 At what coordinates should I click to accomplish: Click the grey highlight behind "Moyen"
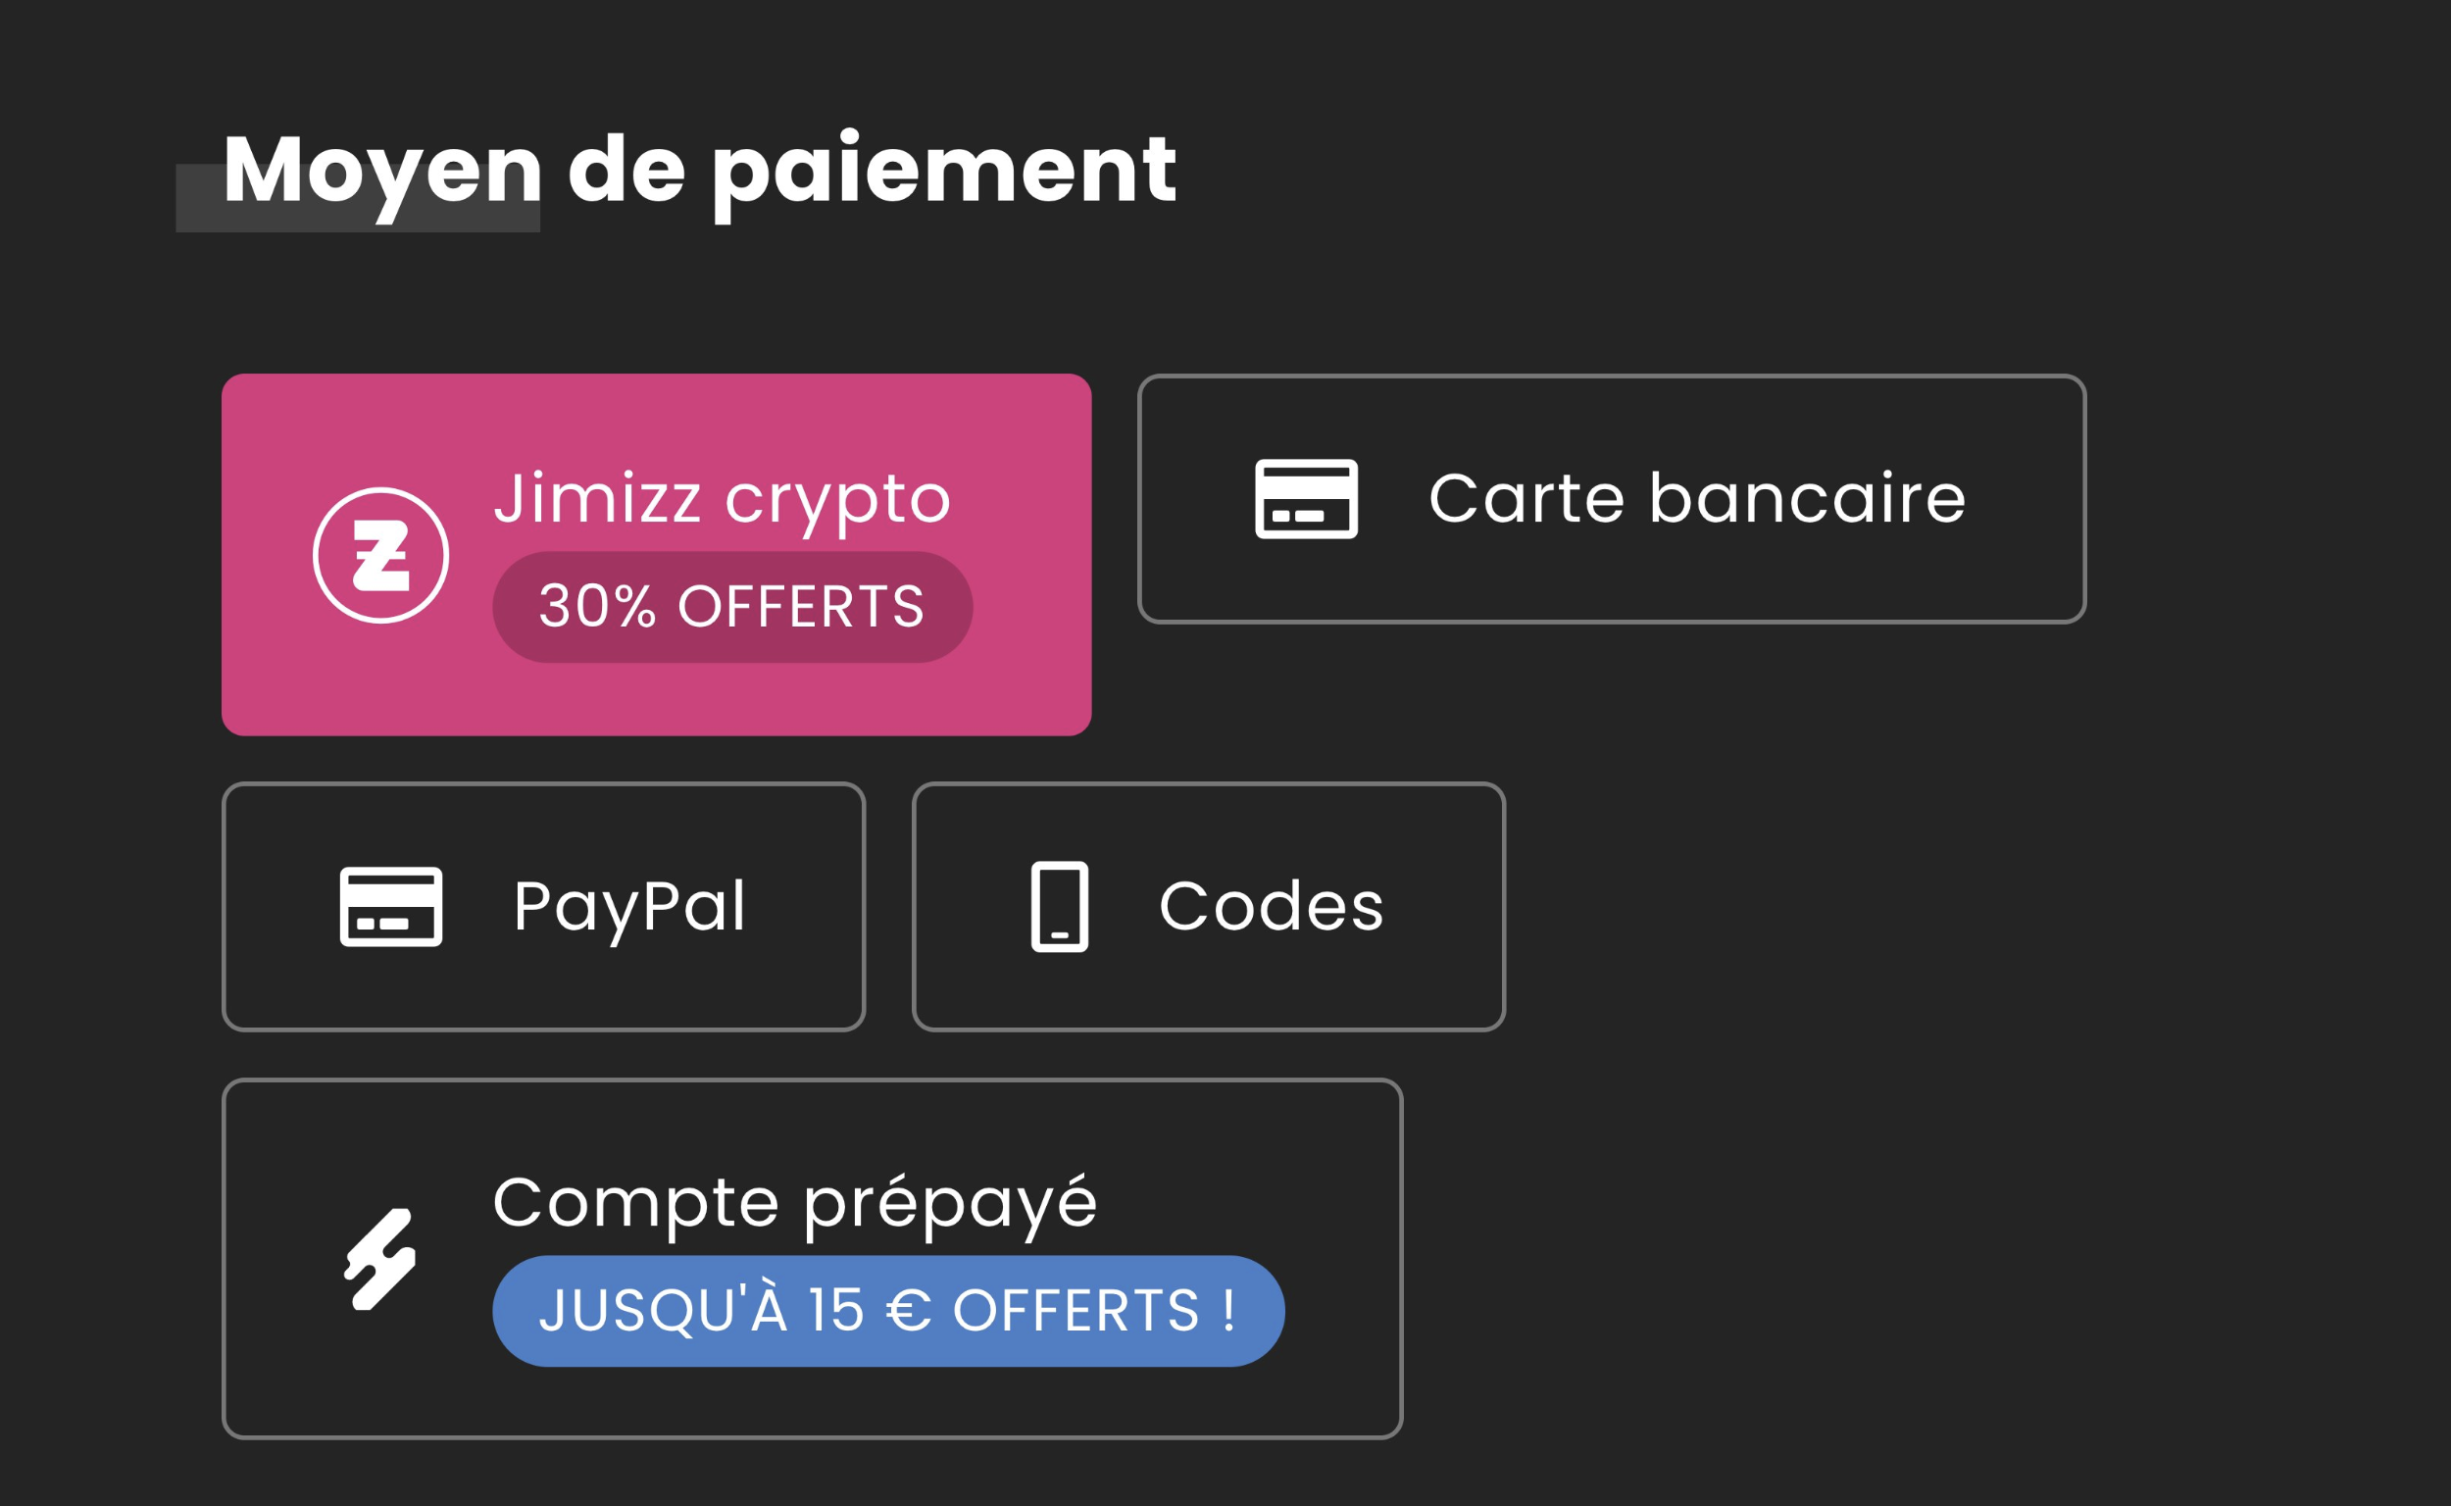pyautogui.click(x=199, y=211)
